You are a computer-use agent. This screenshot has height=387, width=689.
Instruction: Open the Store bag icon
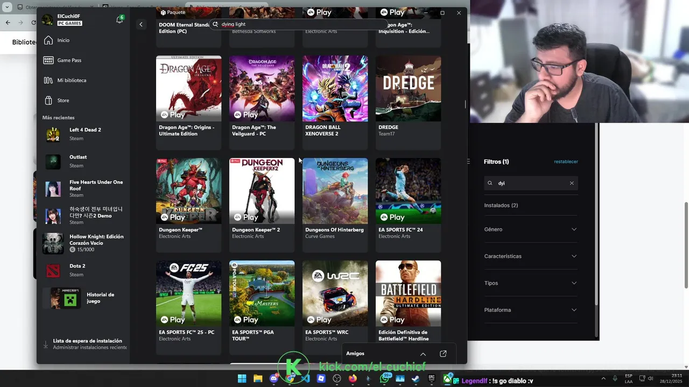[48, 101]
